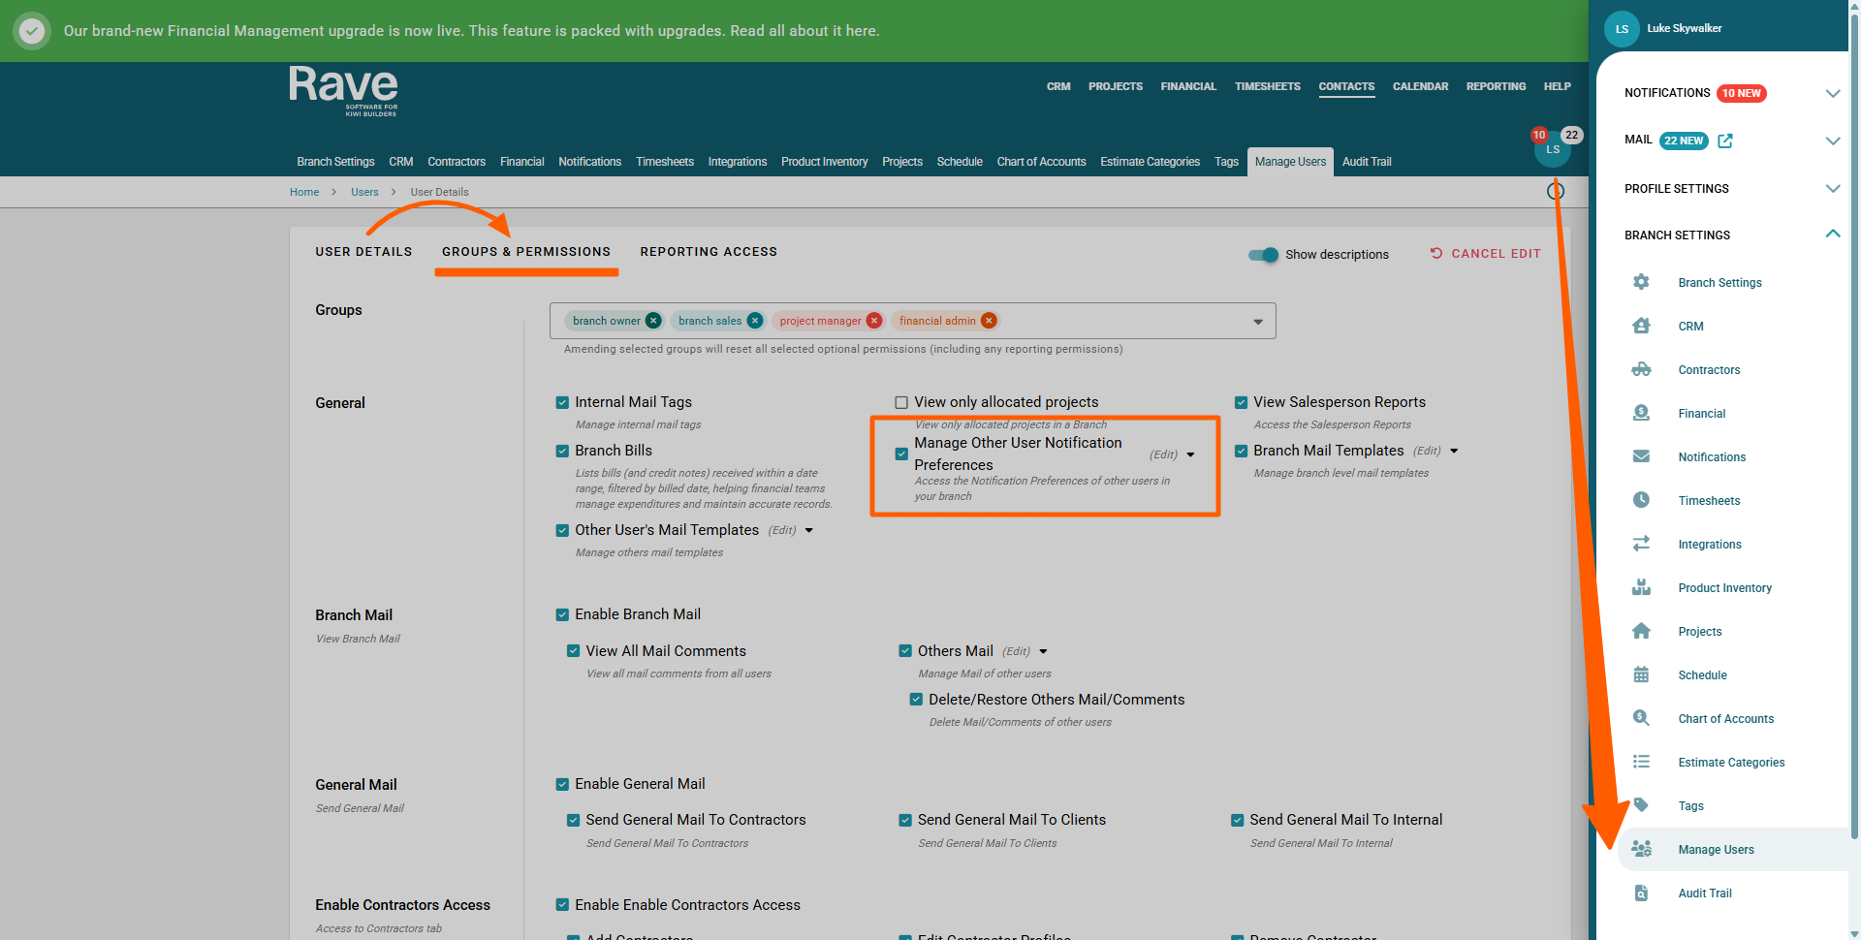This screenshot has width=1861, height=940.
Task: Uncheck Enable General Mail checkbox
Action: [562, 784]
